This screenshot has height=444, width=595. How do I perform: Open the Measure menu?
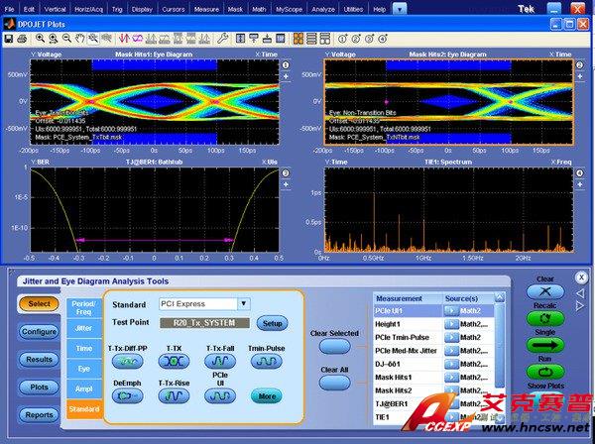[x=205, y=8]
